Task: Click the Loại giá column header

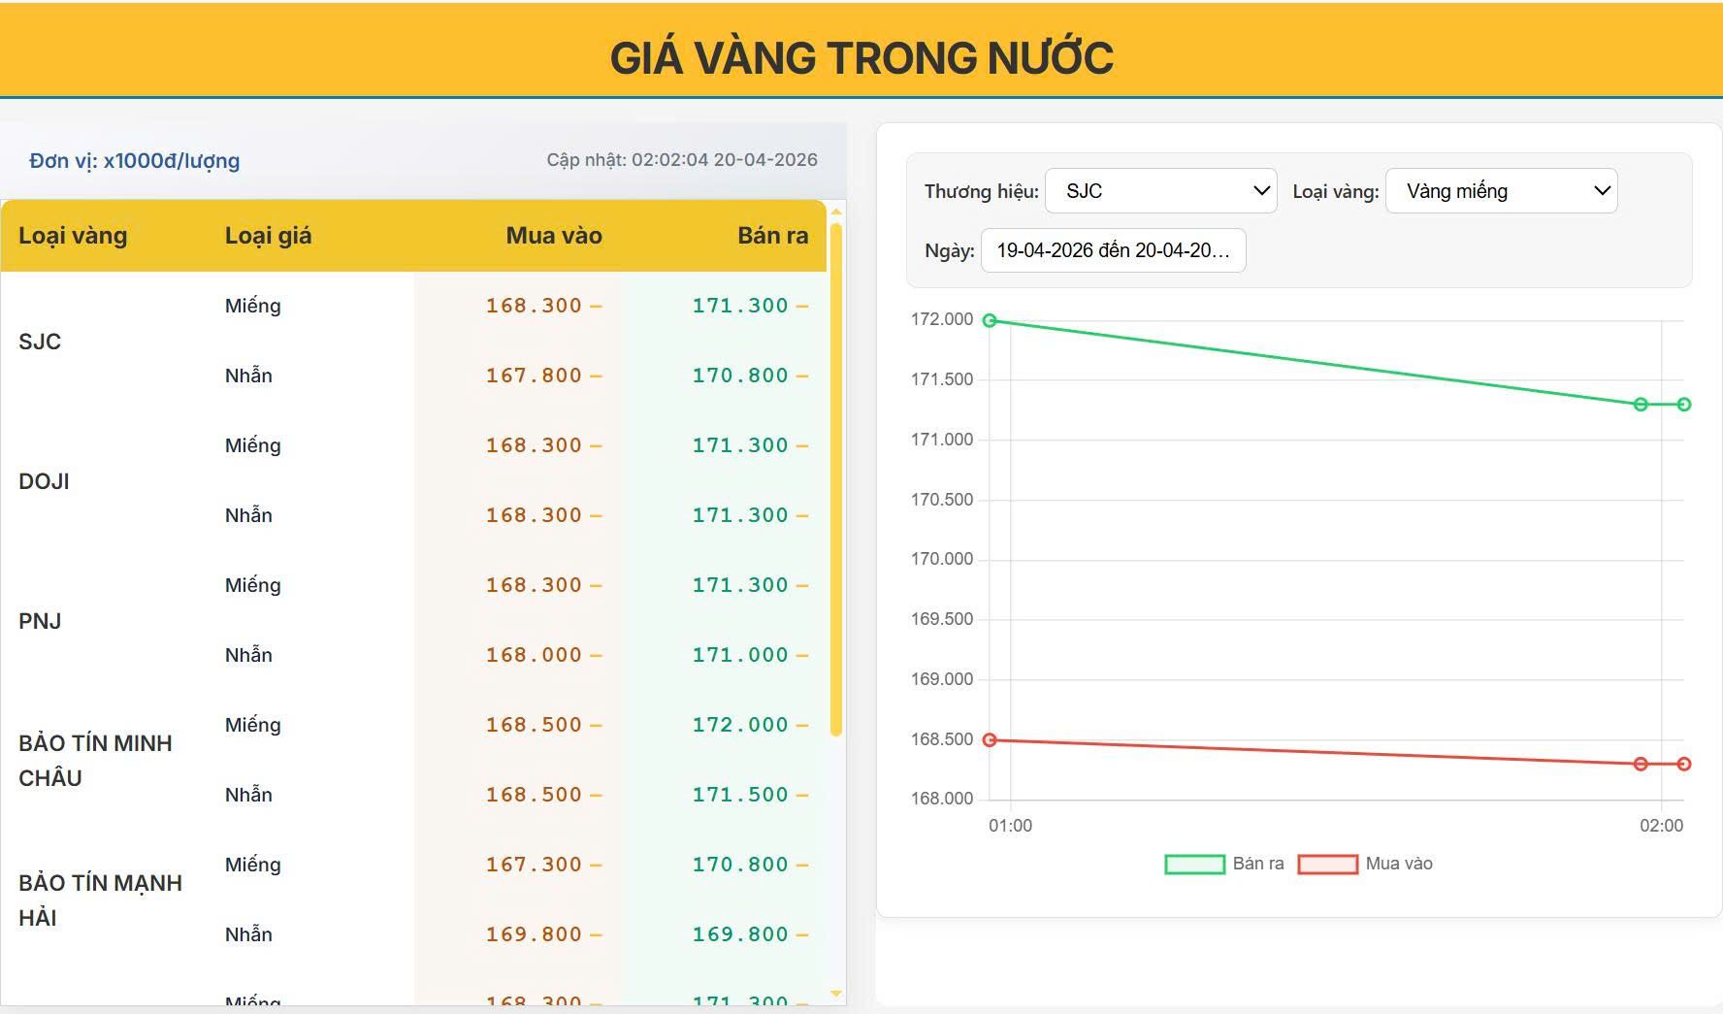Action: tap(268, 236)
